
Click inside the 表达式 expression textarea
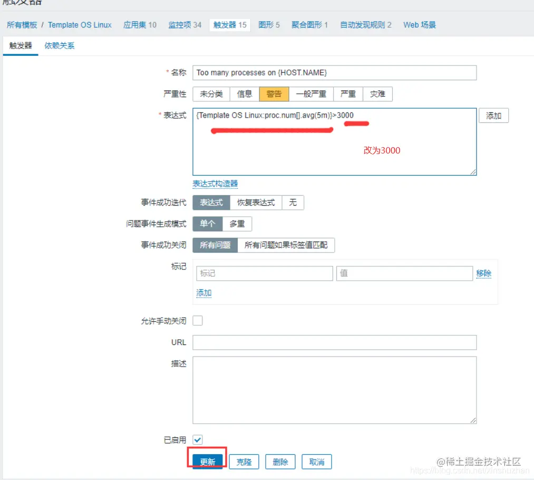point(334,142)
